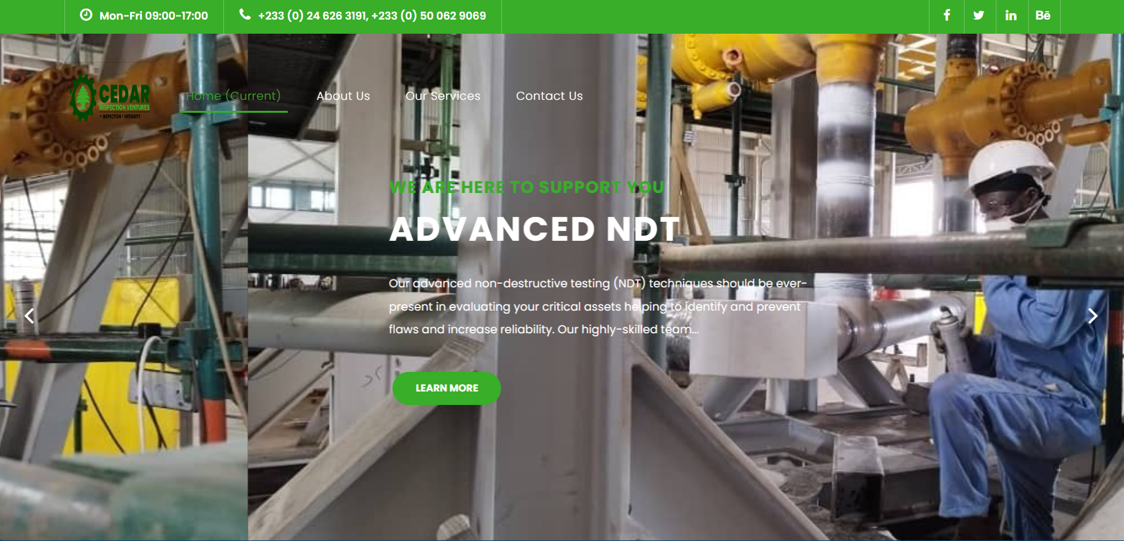Click the phone handset icon
This screenshot has width=1124, height=541.
(245, 15)
